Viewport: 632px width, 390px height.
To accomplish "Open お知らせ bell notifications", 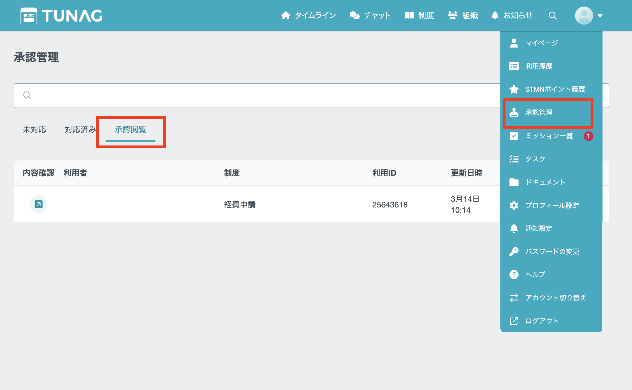I will click(512, 16).
